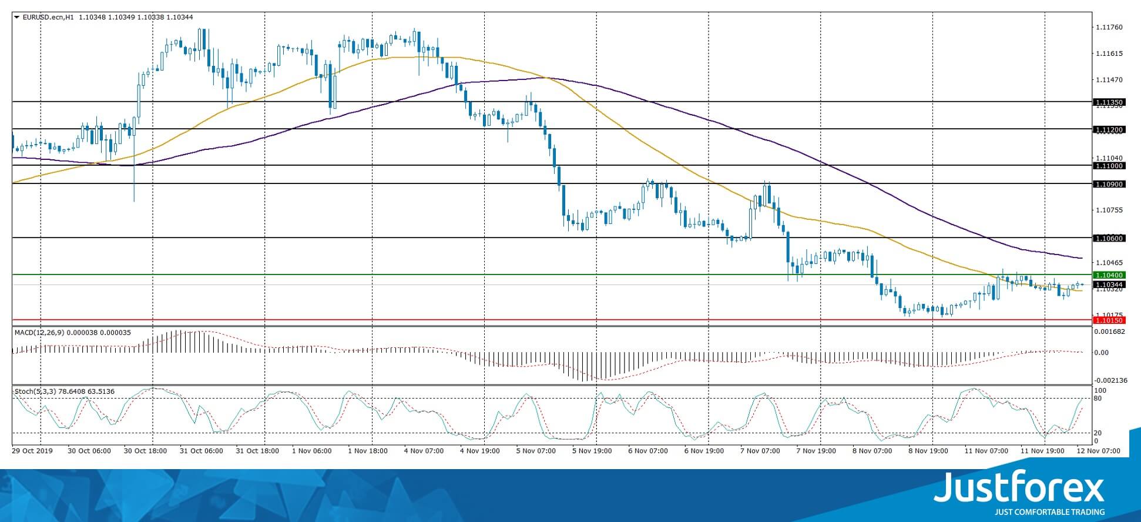Click the 8 Nov 19:00 time label
The width and height of the screenshot is (1141, 522).
click(928, 451)
